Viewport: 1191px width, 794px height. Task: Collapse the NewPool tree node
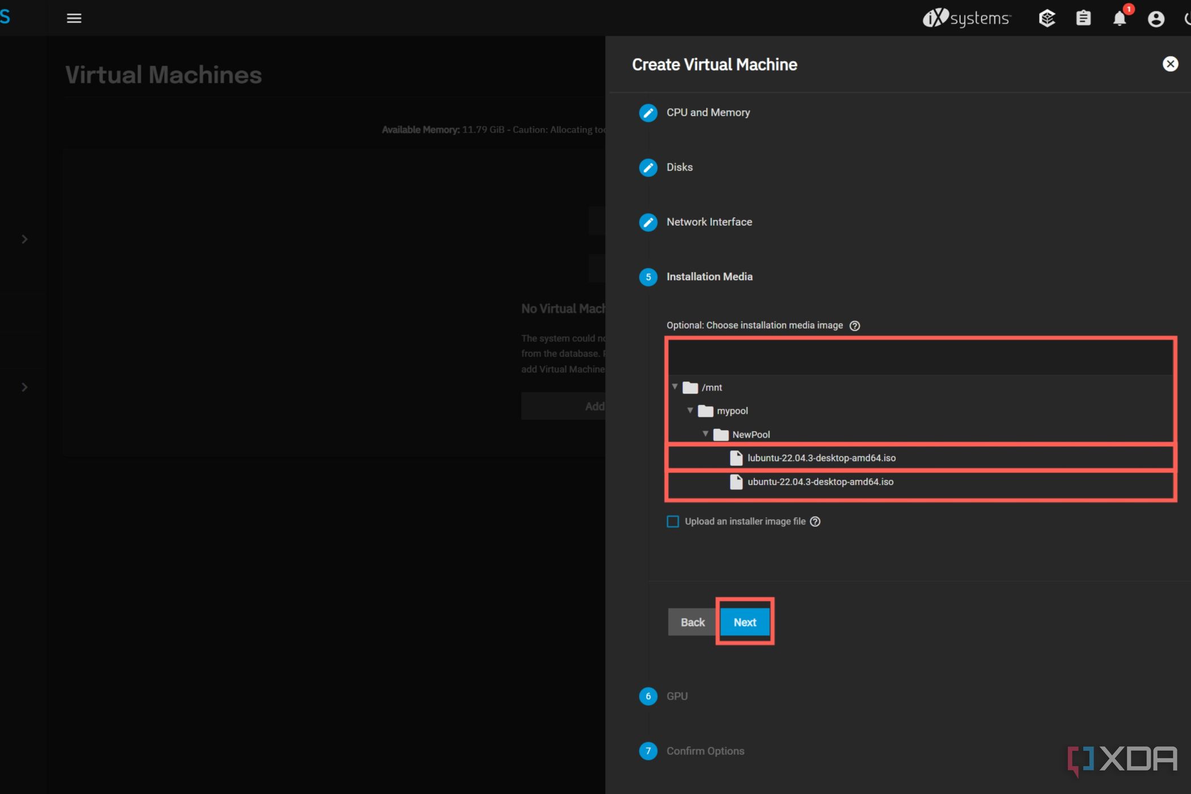(x=706, y=434)
